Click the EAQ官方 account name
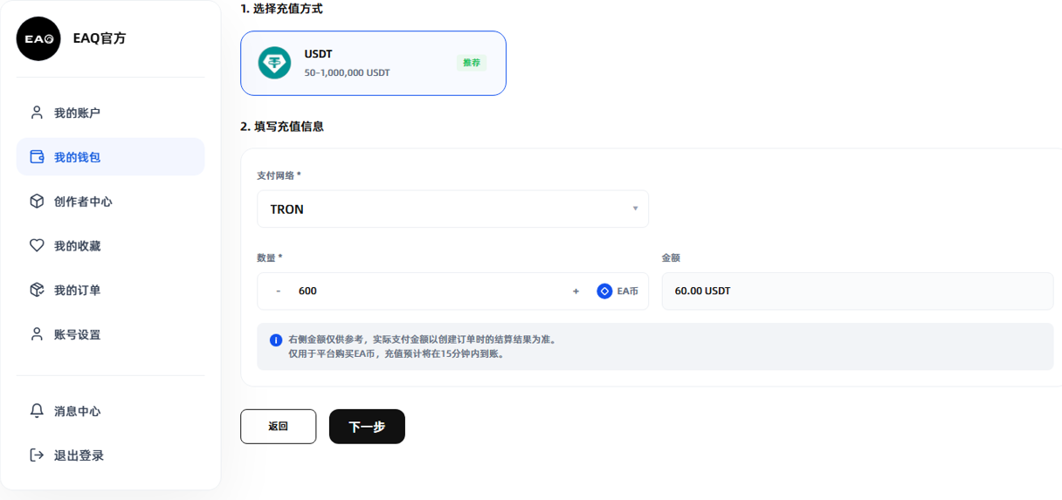This screenshot has width=1062, height=500. click(100, 38)
